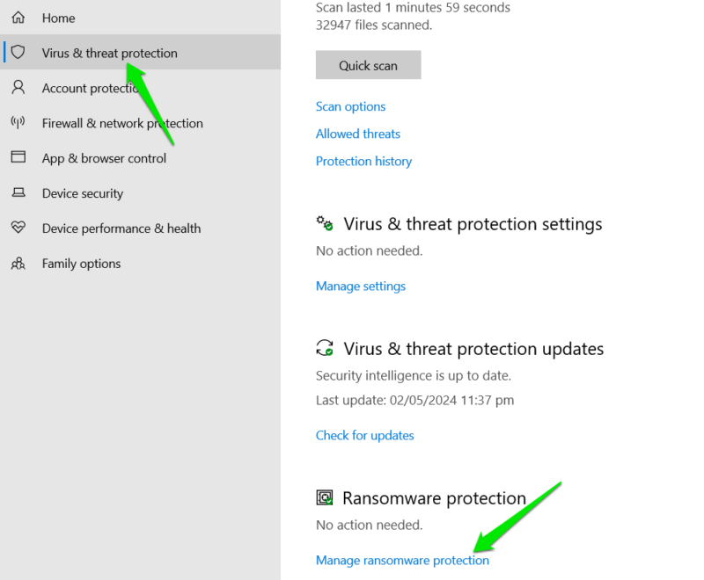The image size is (704, 580).
Task: Click the Virus & threat protection settings gear icon
Action: 325,223
